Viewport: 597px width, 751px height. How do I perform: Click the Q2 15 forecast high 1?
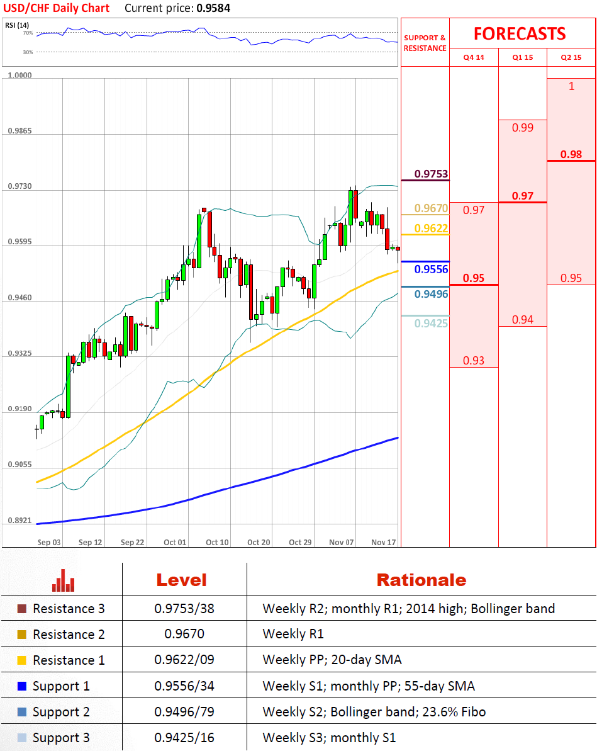point(571,86)
